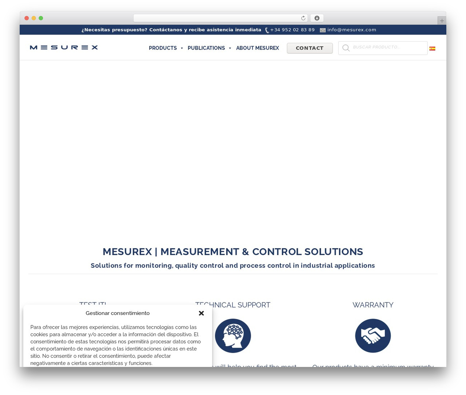The height and width of the screenshot is (395, 466).
Task: Expand the Publications menu arrow
Action: (x=230, y=48)
